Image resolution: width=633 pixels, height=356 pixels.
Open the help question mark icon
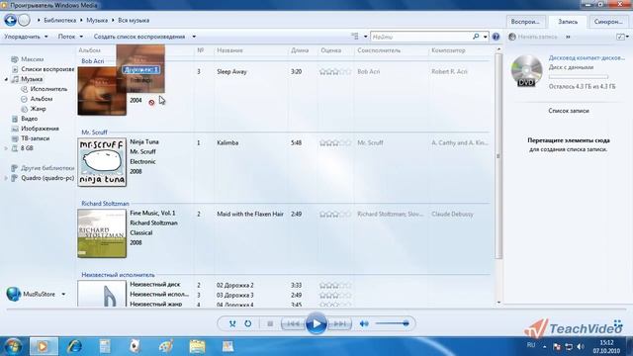point(496,37)
